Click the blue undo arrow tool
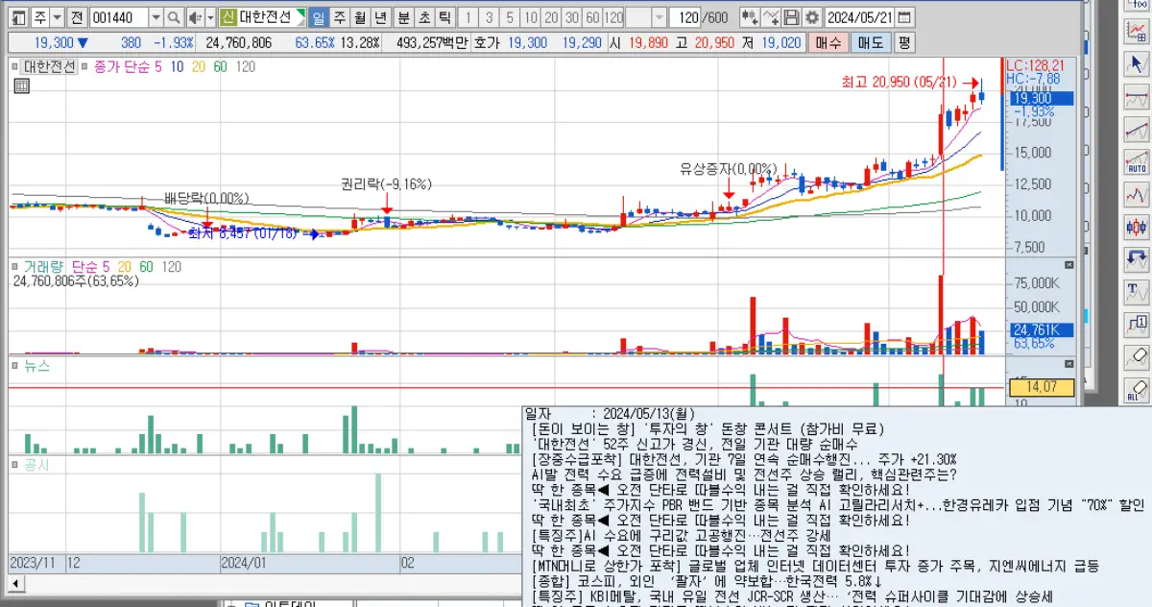 click(1138, 259)
